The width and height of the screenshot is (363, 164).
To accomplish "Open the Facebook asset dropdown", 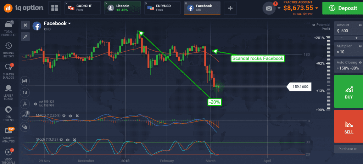I will pyautogui.click(x=69, y=23).
